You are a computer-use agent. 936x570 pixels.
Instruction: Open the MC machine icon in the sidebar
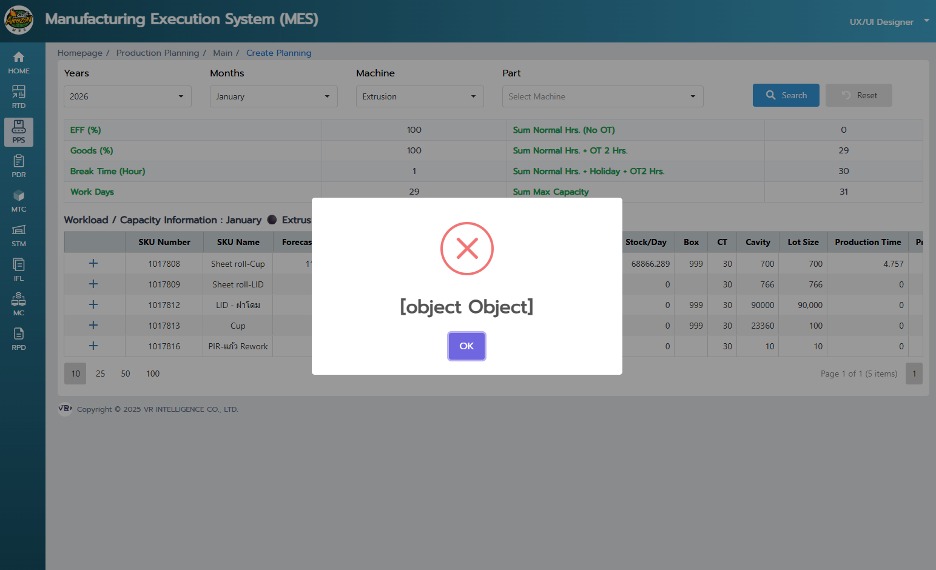pyautogui.click(x=19, y=304)
